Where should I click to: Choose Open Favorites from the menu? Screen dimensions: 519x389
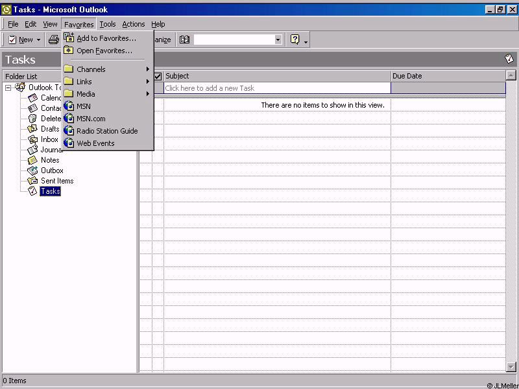pos(104,51)
